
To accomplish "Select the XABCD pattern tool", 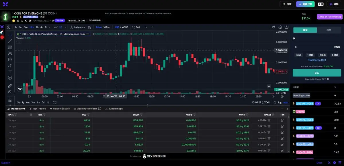I will coord(10,53).
